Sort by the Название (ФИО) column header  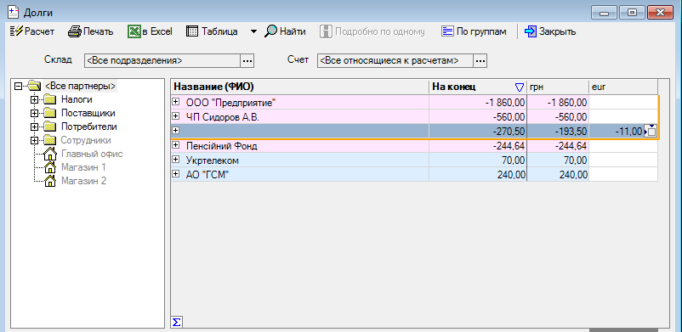(300, 87)
